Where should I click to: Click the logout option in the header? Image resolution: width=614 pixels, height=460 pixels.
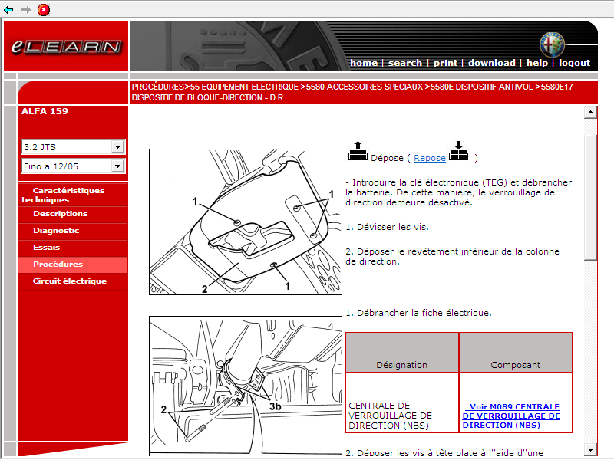click(x=574, y=63)
